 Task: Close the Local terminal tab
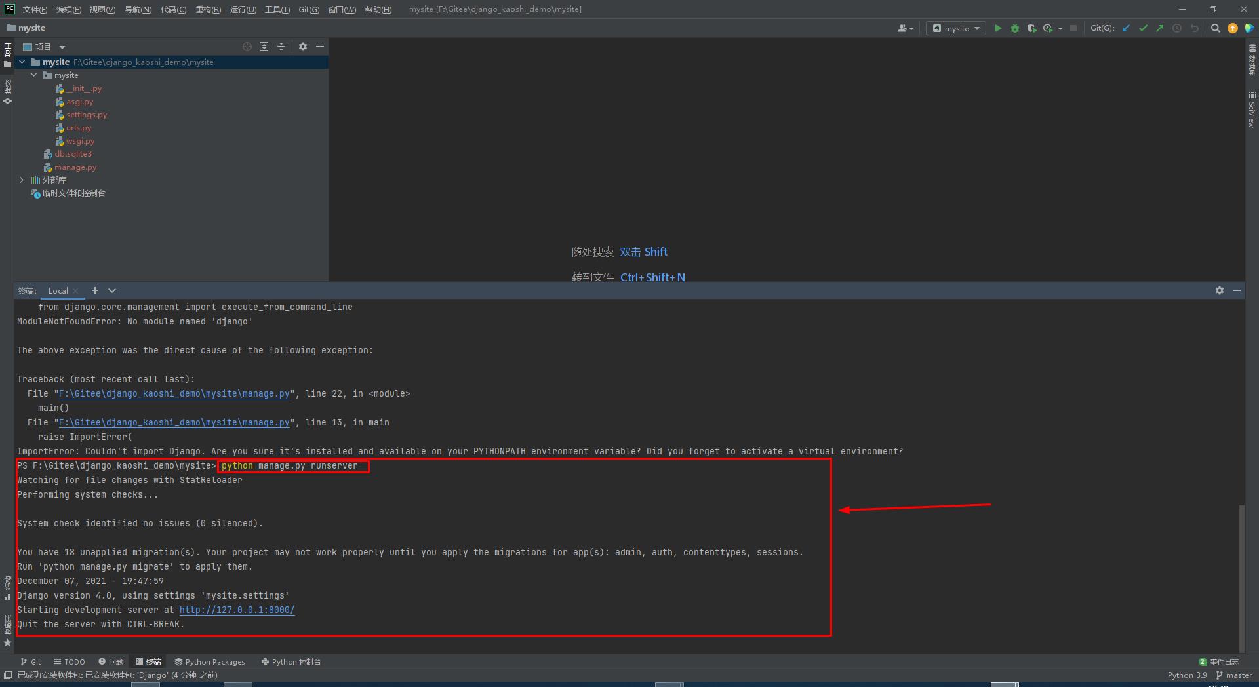pyautogui.click(x=76, y=291)
